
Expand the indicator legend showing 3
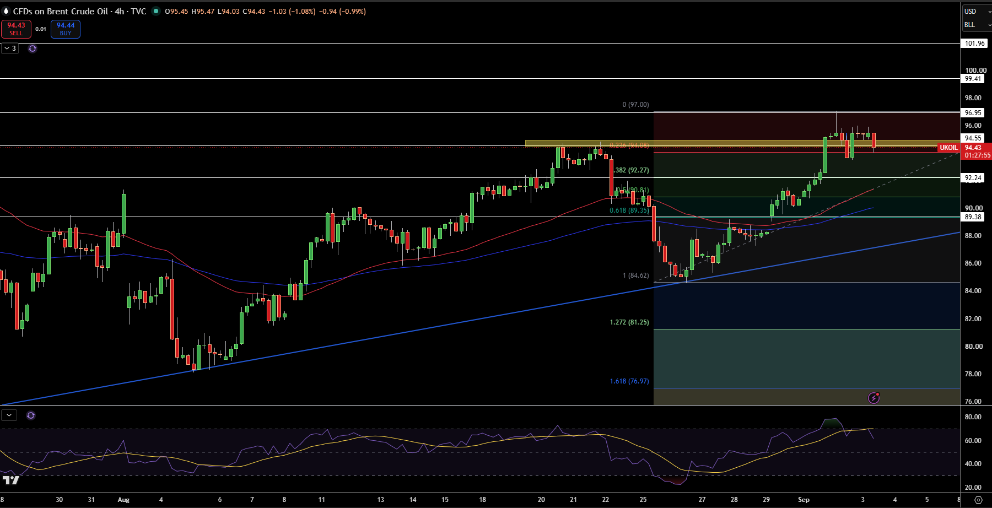10,48
